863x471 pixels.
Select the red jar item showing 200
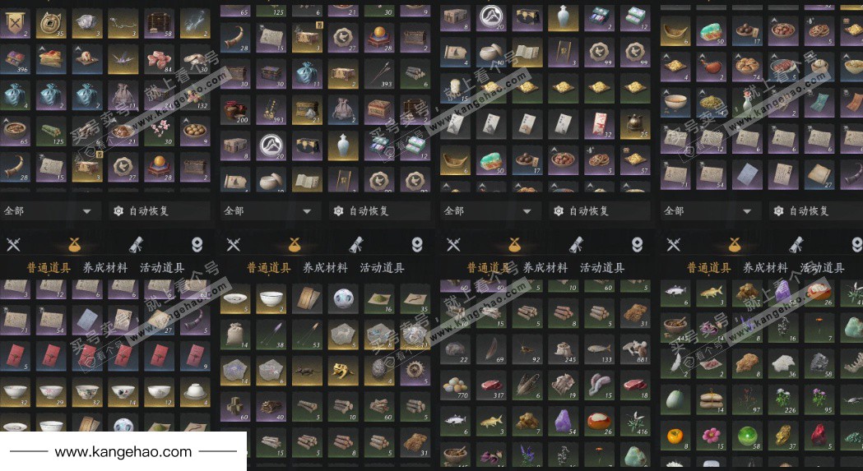click(x=235, y=111)
